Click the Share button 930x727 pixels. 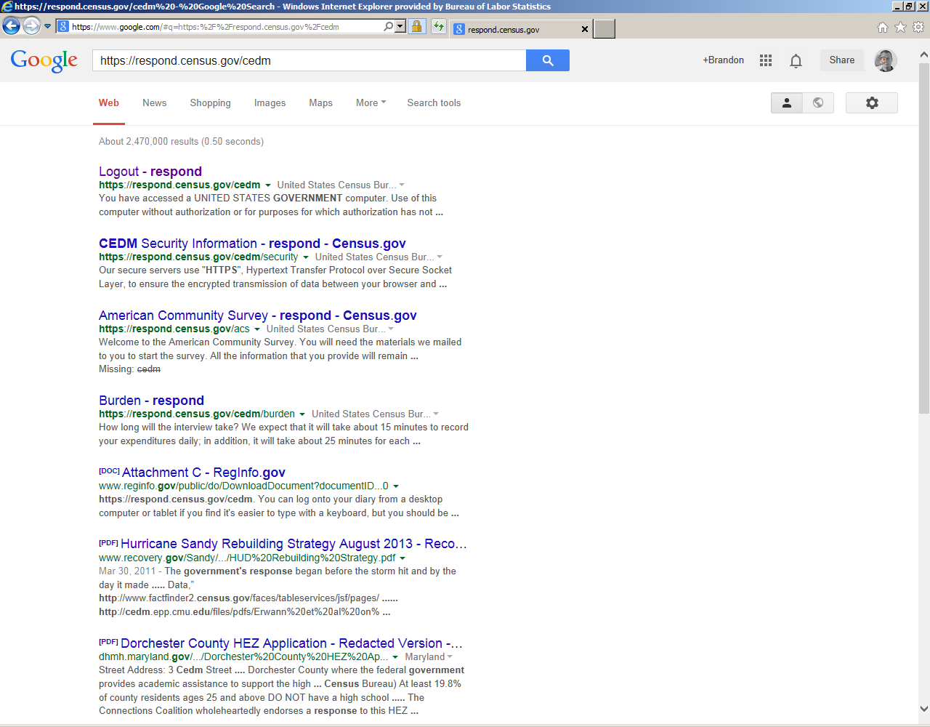(x=842, y=60)
